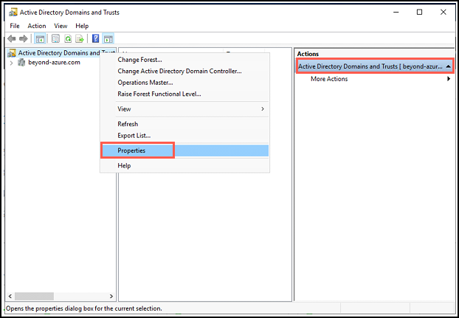Open the Help menu in menu bar
The height and width of the screenshot is (318, 459).
(82, 26)
